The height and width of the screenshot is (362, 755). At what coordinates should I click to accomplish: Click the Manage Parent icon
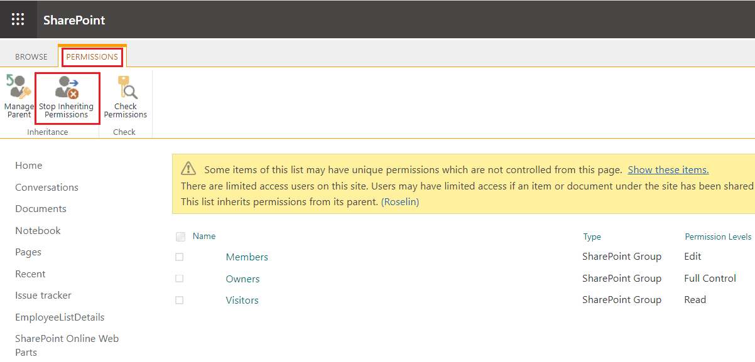(x=18, y=88)
